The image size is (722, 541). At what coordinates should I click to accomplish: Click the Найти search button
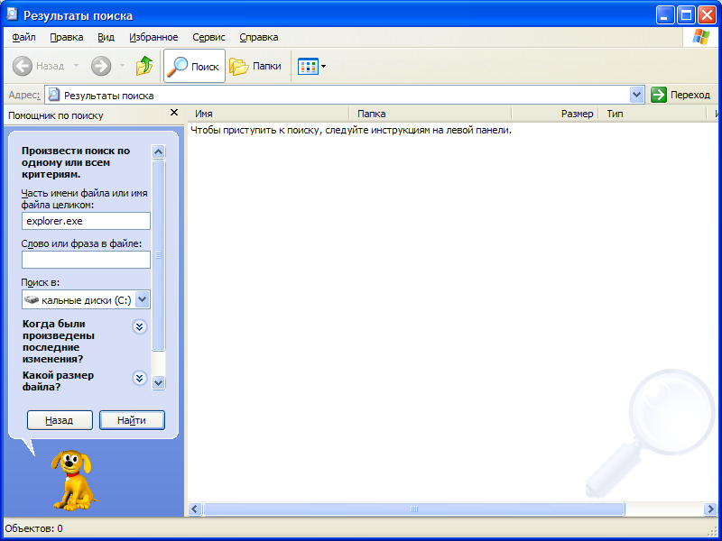tap(132, 420)
